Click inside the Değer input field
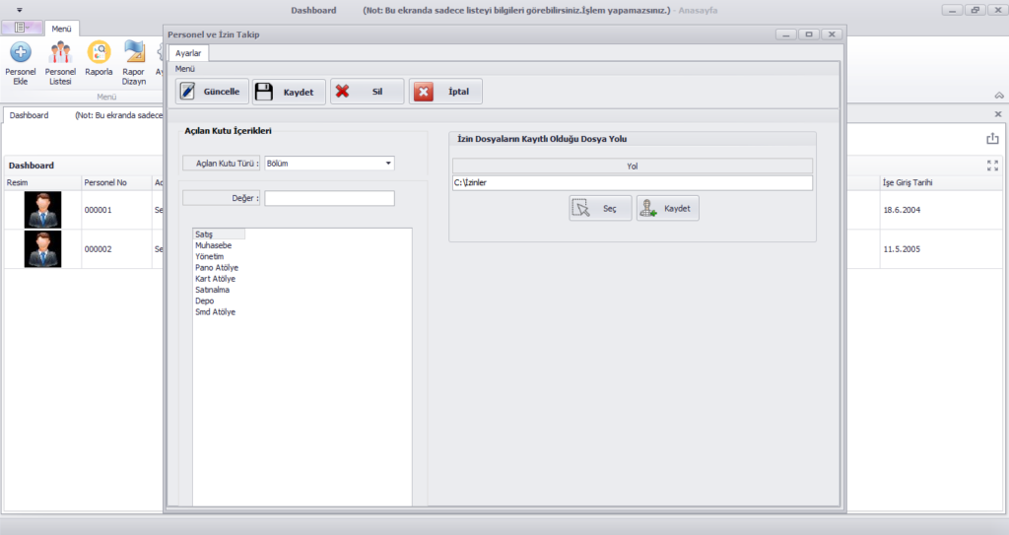This screenshot has height=535, width=1009. (329, 199)
